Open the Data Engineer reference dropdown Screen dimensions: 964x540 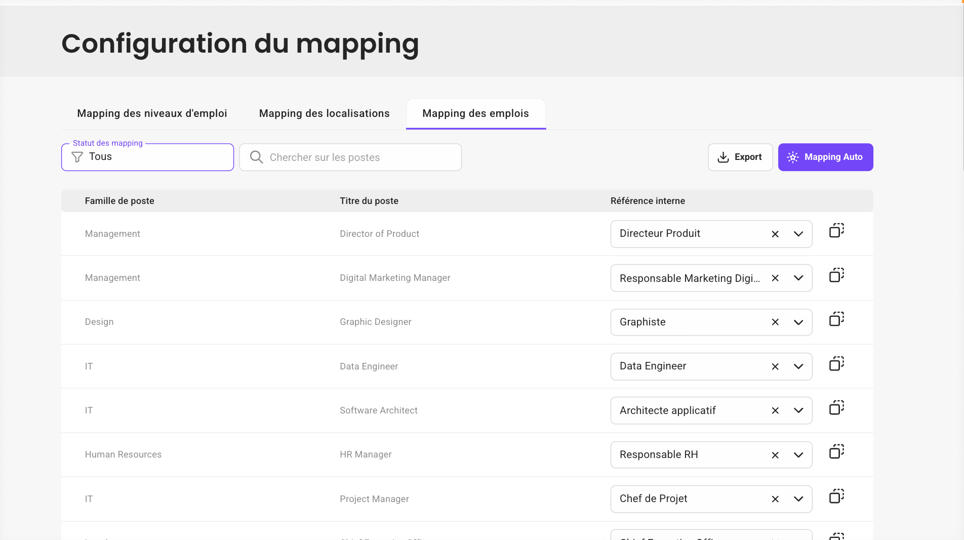point(798,366)
